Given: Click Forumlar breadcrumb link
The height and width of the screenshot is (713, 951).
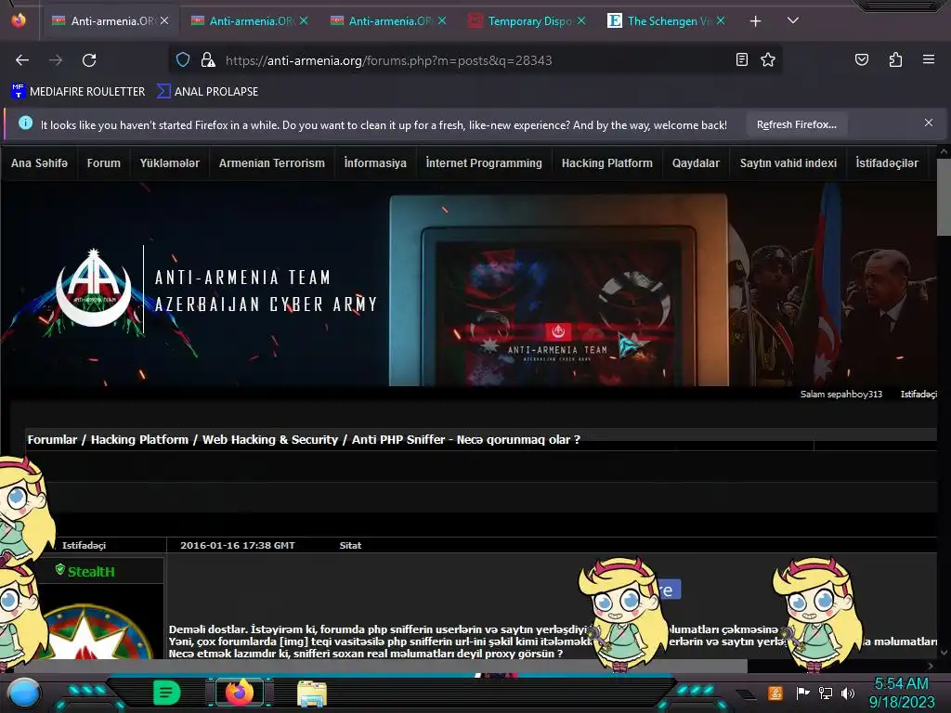Looking at the screenshot, I should point(52,439).
